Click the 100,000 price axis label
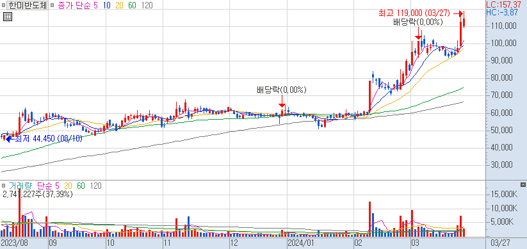Screen dimensions: 527x249 [503, 44]
